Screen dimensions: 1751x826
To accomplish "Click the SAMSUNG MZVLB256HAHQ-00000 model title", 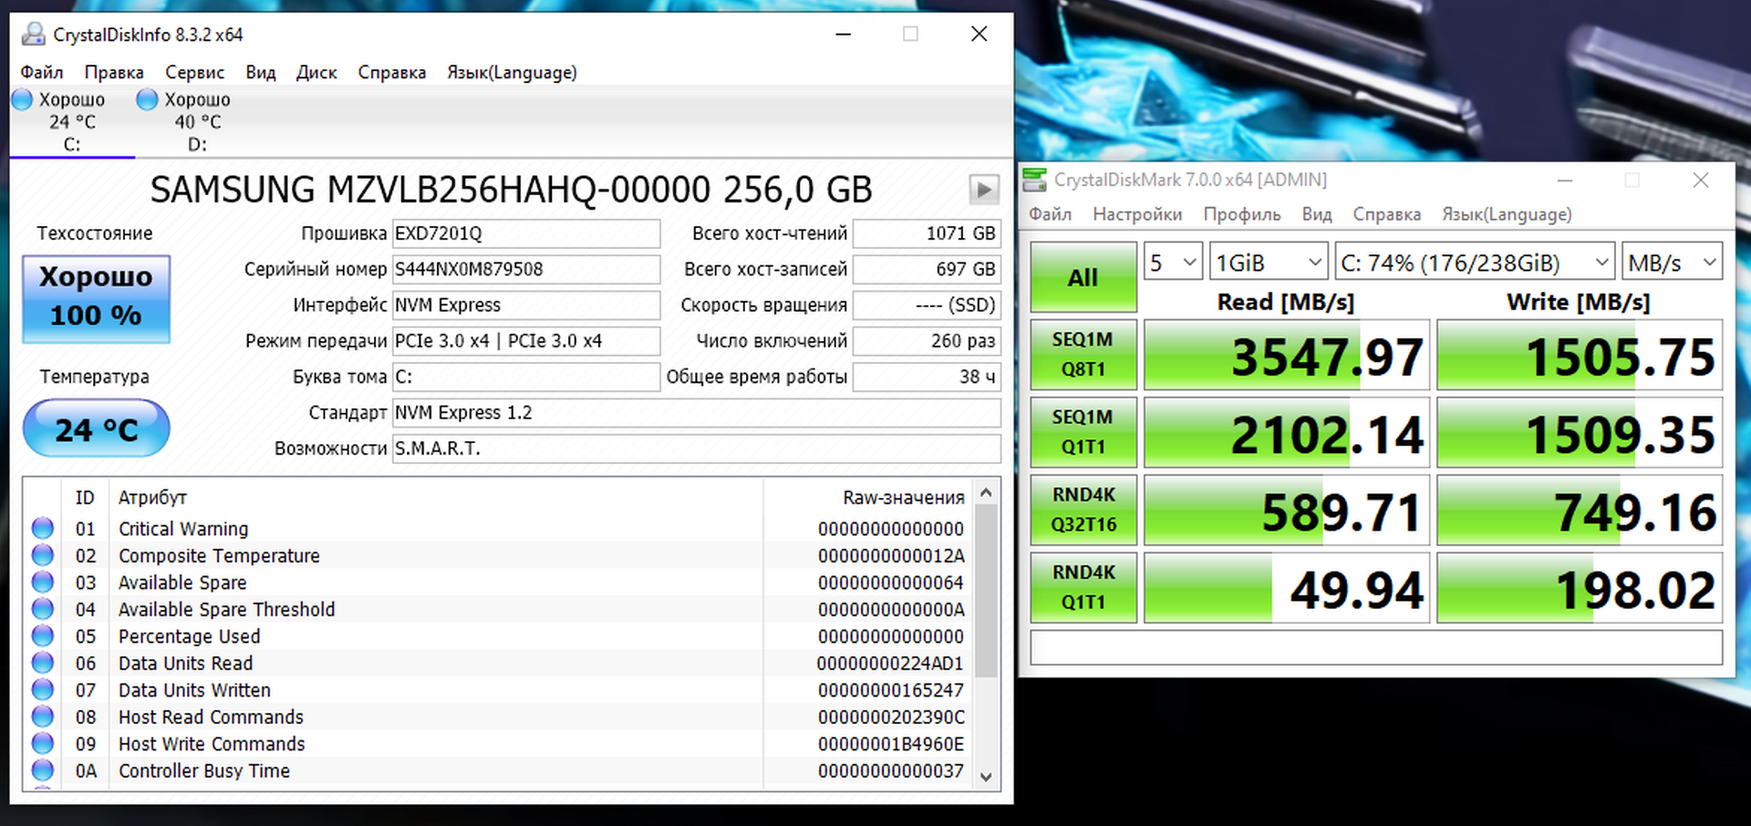I will (511, 190).
